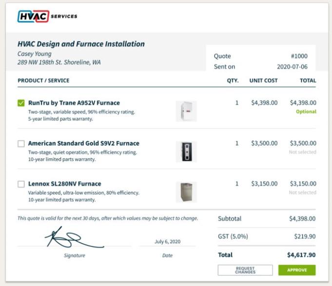Open the RunTru Trane furnace product image
This screenshot has height=286, width=332.
coord(186,111)
